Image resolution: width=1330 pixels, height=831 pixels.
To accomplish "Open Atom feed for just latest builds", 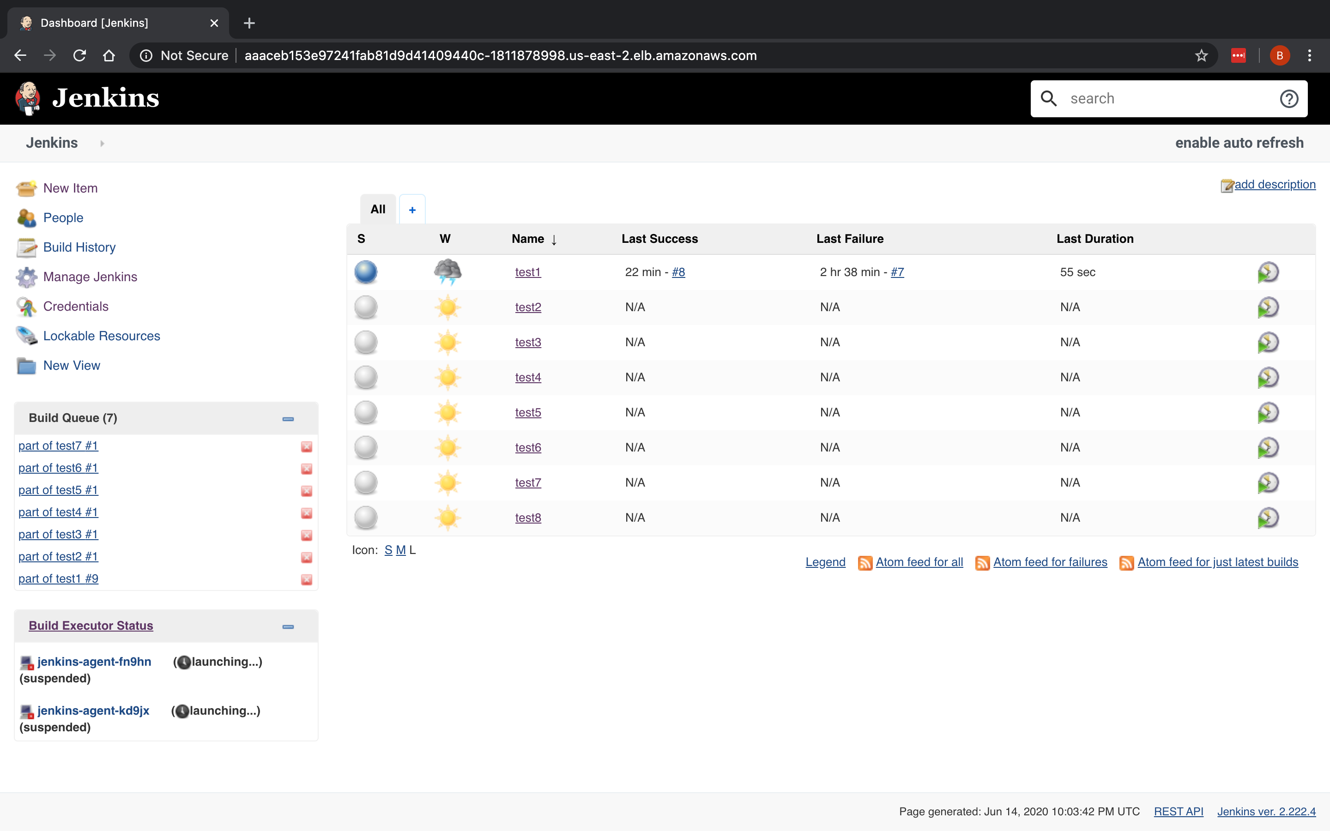I will pyautogui.click(x=1218, y=562).
